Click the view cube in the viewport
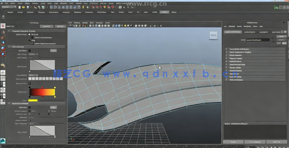Image resolution: width=289 pixels, height=148 pixels. point(213,35)
